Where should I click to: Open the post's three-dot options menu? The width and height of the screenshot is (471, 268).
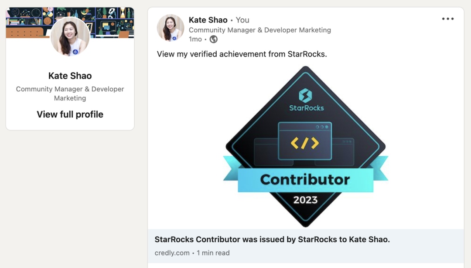click(447, 19)
